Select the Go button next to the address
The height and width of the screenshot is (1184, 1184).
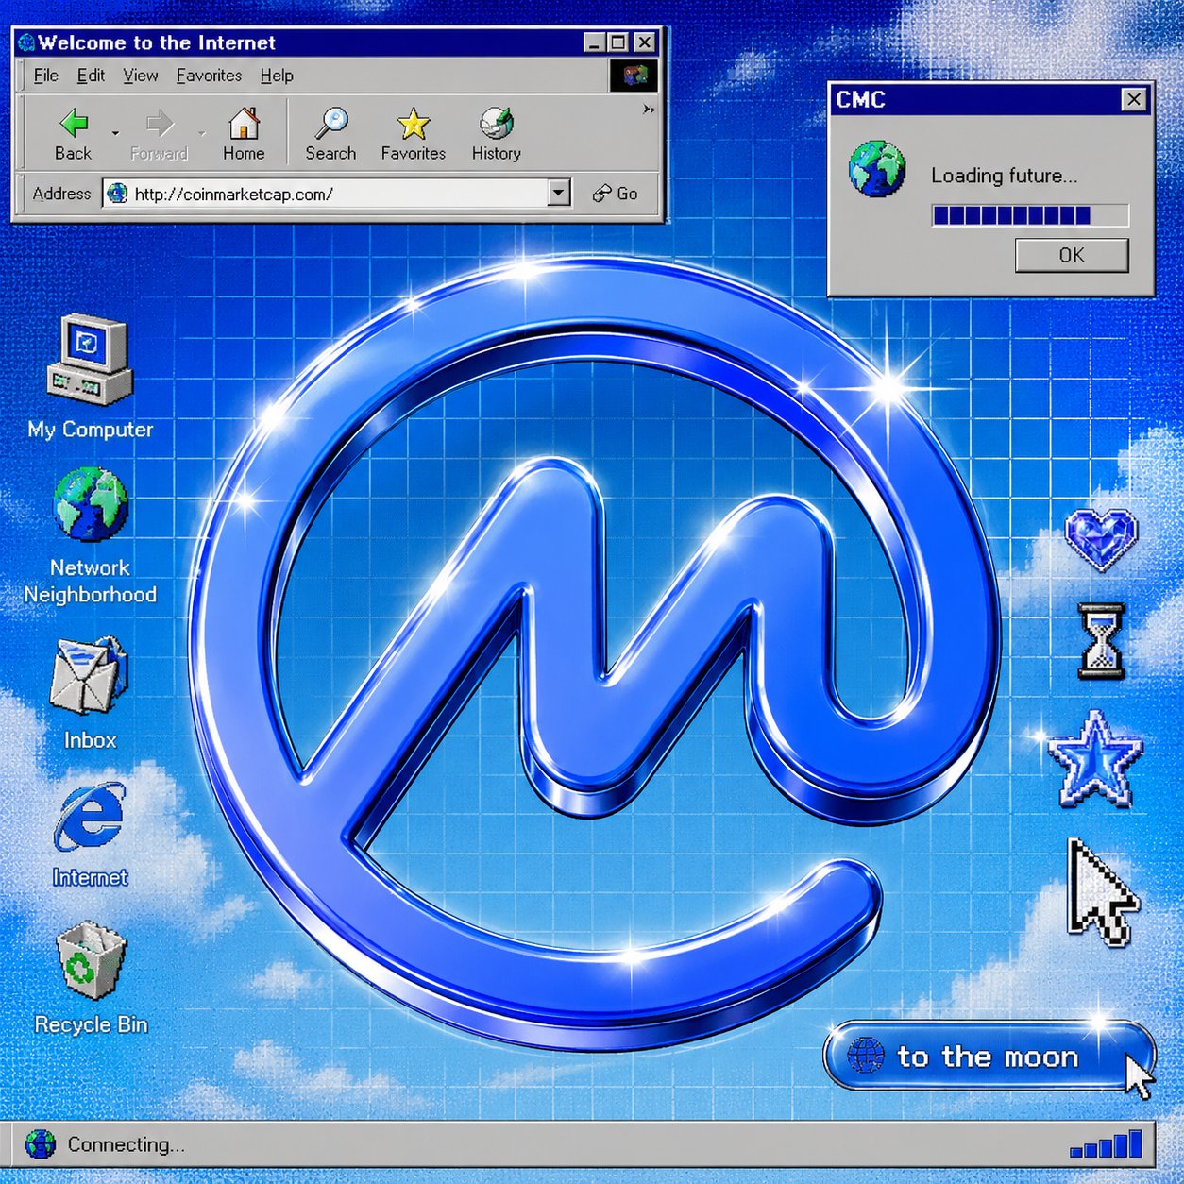coord(615,194)
